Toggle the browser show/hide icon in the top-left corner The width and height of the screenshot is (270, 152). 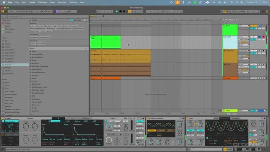[x=3, y=11]
